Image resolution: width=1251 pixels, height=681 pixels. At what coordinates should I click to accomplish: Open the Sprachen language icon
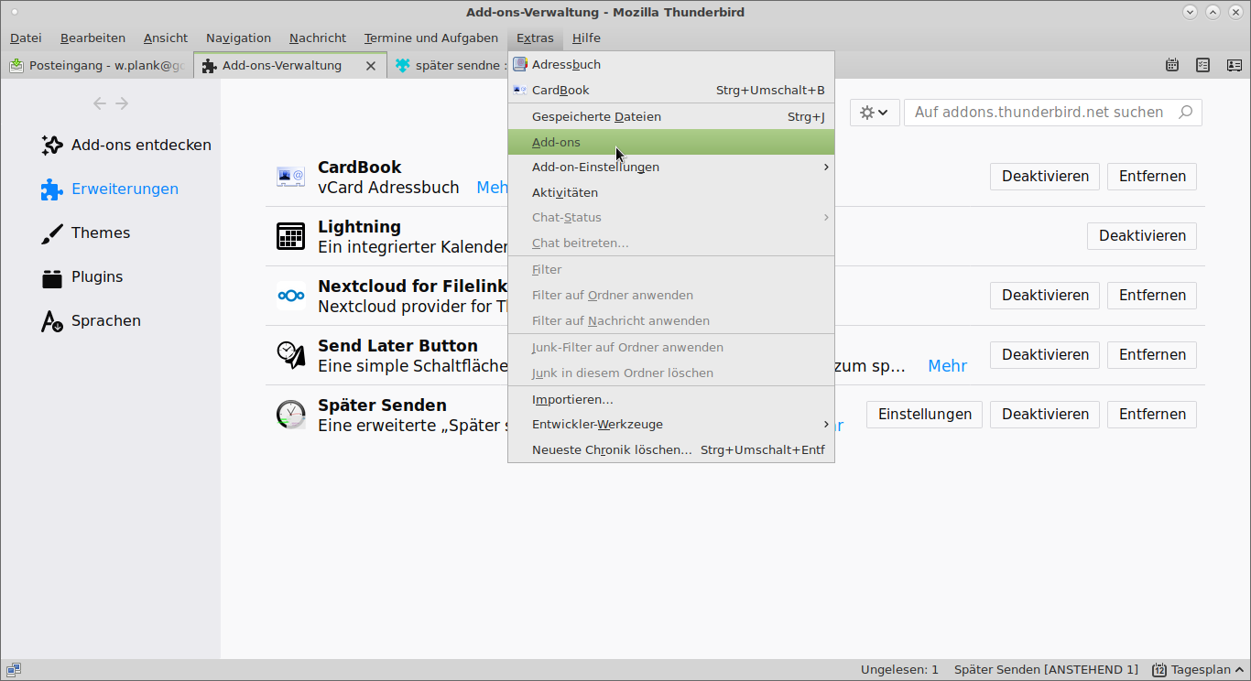point(52,321)
